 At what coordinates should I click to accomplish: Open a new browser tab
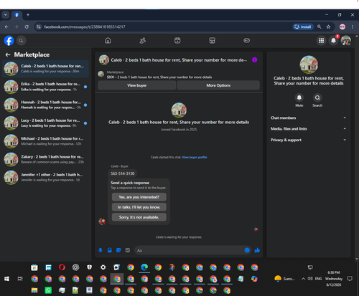pos(28,15)
